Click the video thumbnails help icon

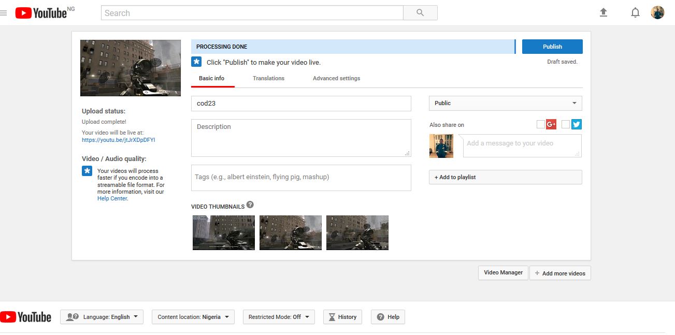click(250, 205)
